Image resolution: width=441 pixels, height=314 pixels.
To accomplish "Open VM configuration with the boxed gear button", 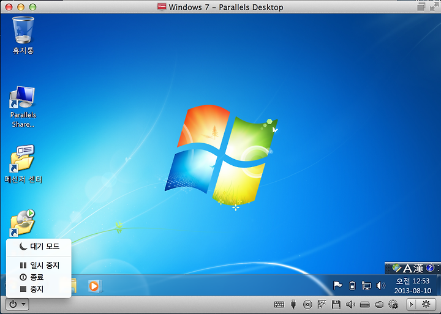I will pyautogui.click(x=426, y=304).
